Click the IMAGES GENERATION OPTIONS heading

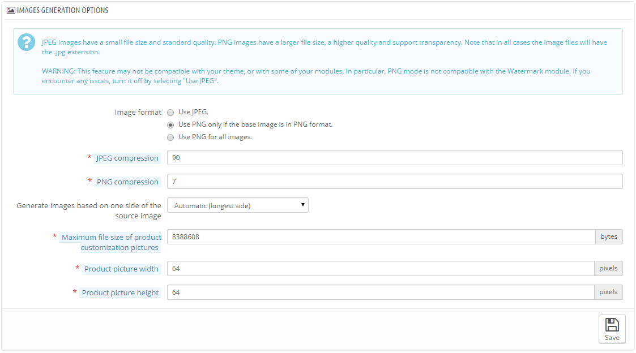(62, 10)
